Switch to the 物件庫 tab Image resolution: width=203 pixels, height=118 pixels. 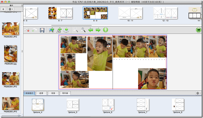[x=65, y=93]
